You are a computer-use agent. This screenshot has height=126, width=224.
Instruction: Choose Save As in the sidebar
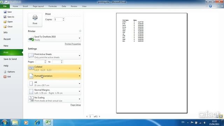pyautogui.click(x=9, y=17)
